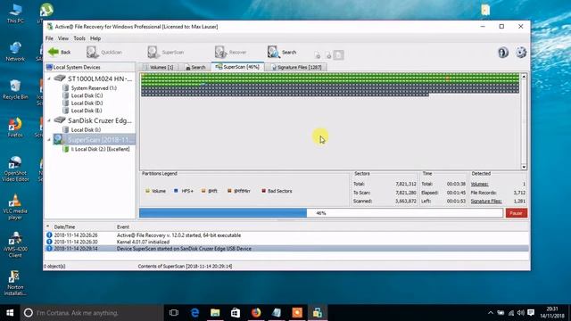Select the SuperScan [46%] tab

click(237, 67)
